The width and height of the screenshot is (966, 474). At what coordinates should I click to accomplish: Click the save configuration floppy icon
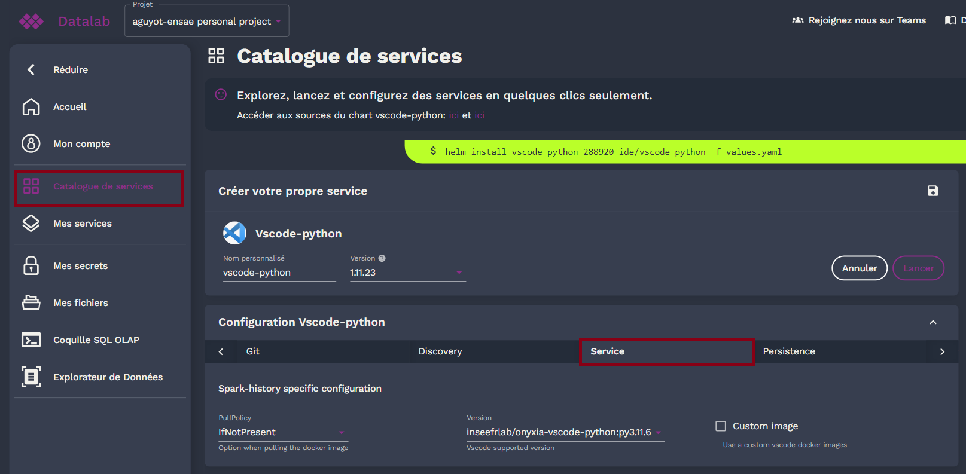click(x=933, y=191)
